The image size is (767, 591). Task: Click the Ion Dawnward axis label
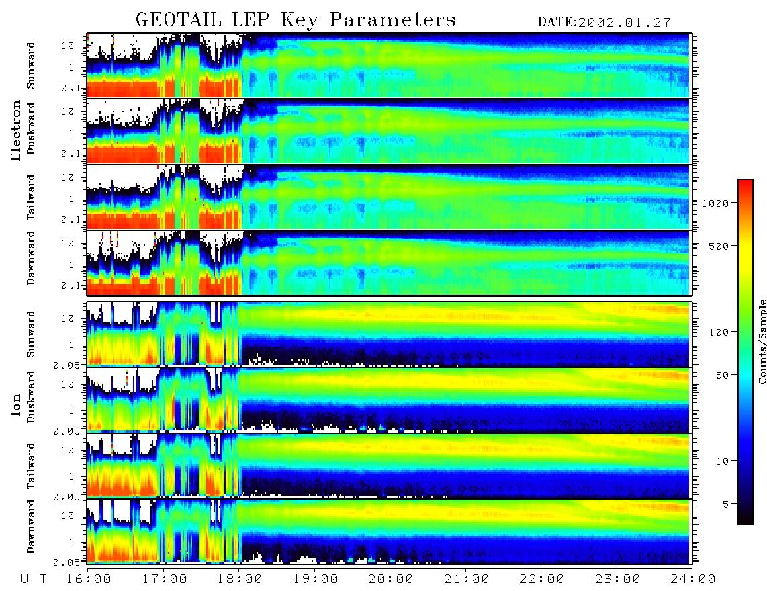pos(31,527)
